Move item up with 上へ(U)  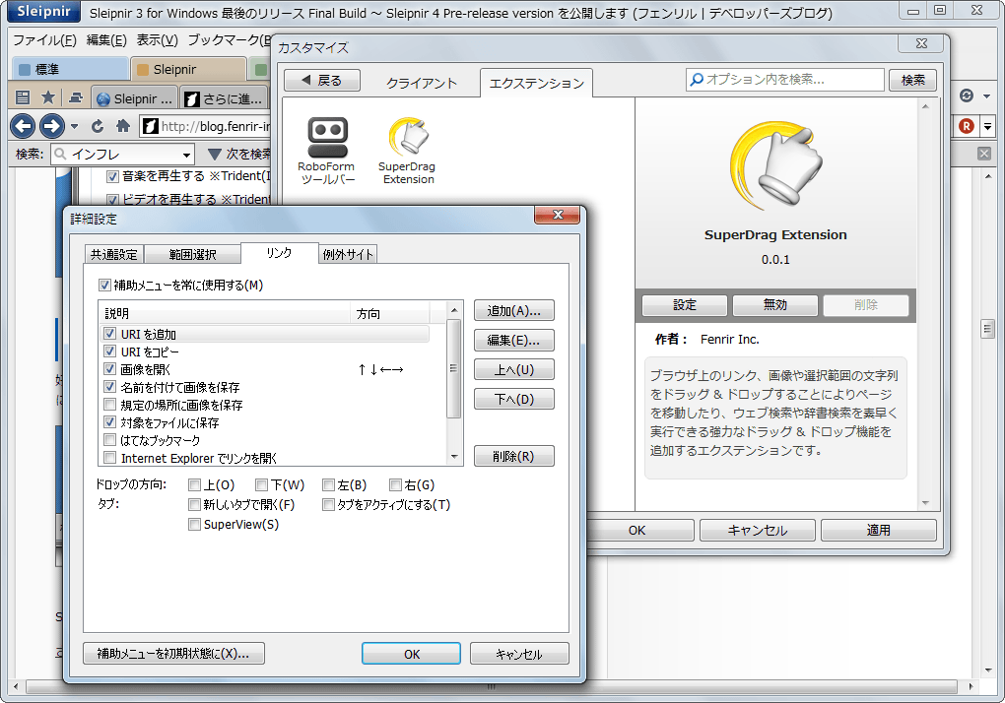click(x=514, y=369)
